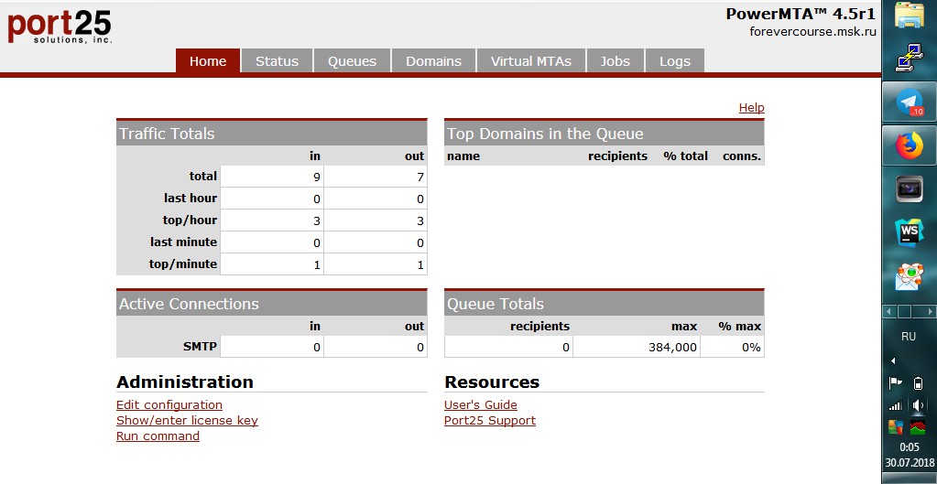937x484 pixels.
Task: Open the network signal tray icon
Action: [x=895, y=406]
